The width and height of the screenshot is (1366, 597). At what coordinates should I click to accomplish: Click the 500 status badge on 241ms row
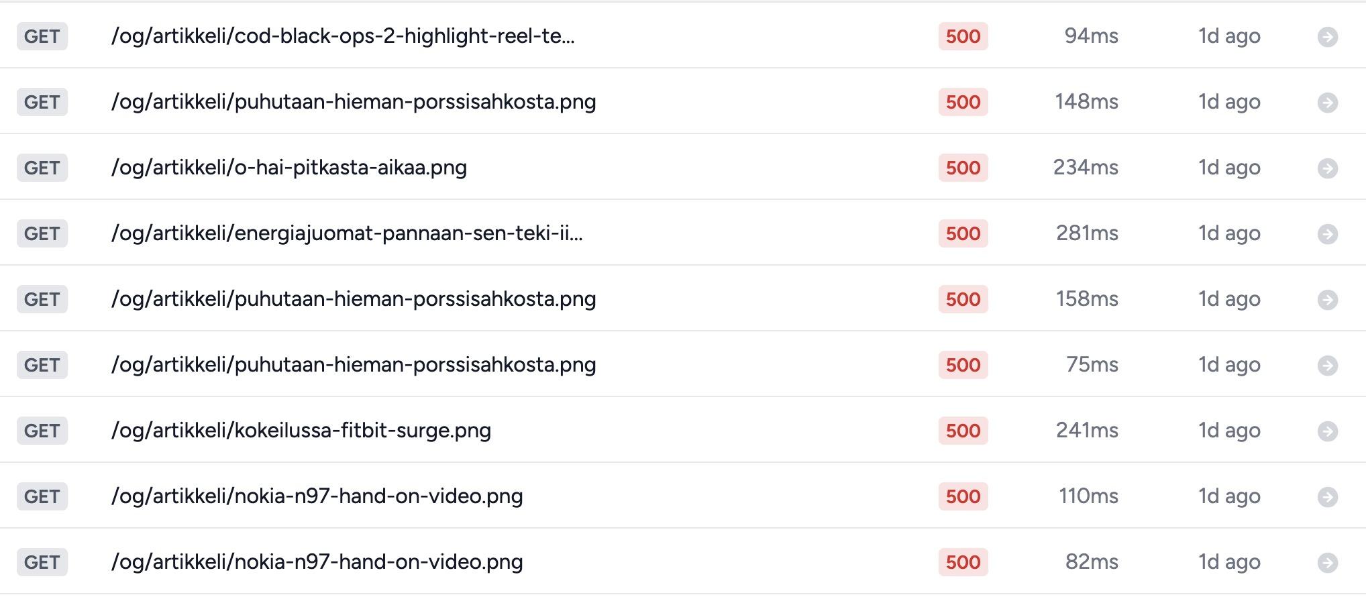963,431
